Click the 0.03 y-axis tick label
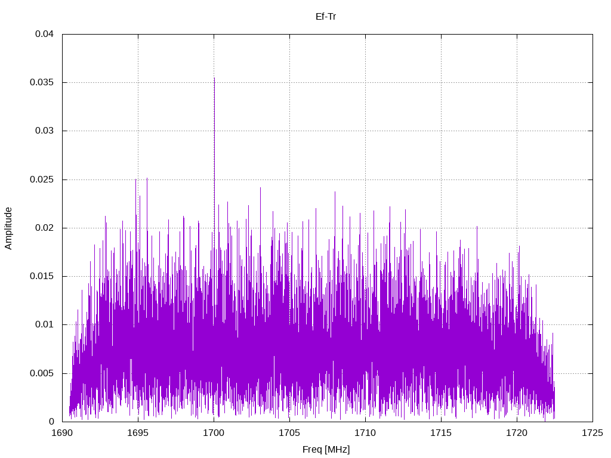This screenshot has width=611, height=458. pyautogui.click(x=44, y=131)
